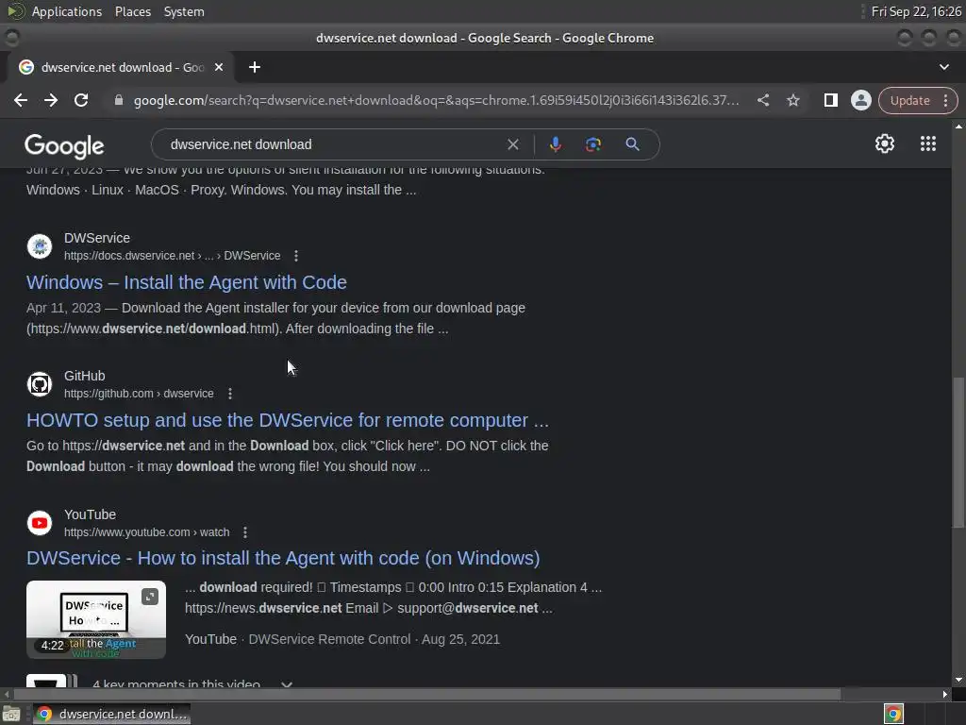
Task: Open Windows – Install the Agent with Code
Action: click(187, 282)
